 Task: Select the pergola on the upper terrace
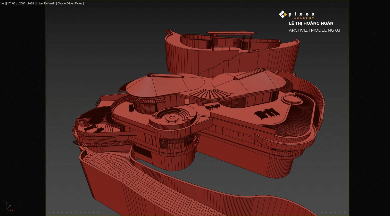pyautogui.click(x=231, y=33)
